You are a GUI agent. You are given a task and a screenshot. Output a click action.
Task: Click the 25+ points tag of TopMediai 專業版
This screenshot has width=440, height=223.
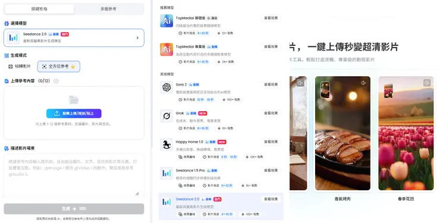pos(225,62)
